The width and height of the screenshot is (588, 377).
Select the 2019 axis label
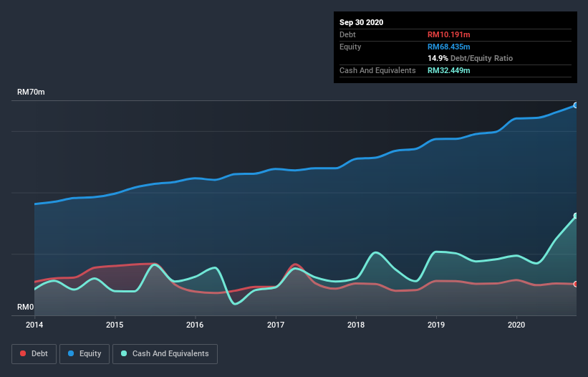click(x=436, y=325)
